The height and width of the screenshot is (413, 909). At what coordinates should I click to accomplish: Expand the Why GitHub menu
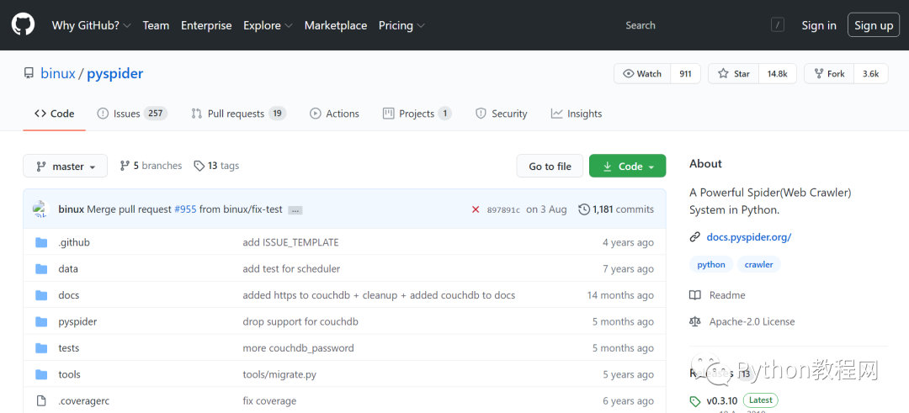(91, 25)
